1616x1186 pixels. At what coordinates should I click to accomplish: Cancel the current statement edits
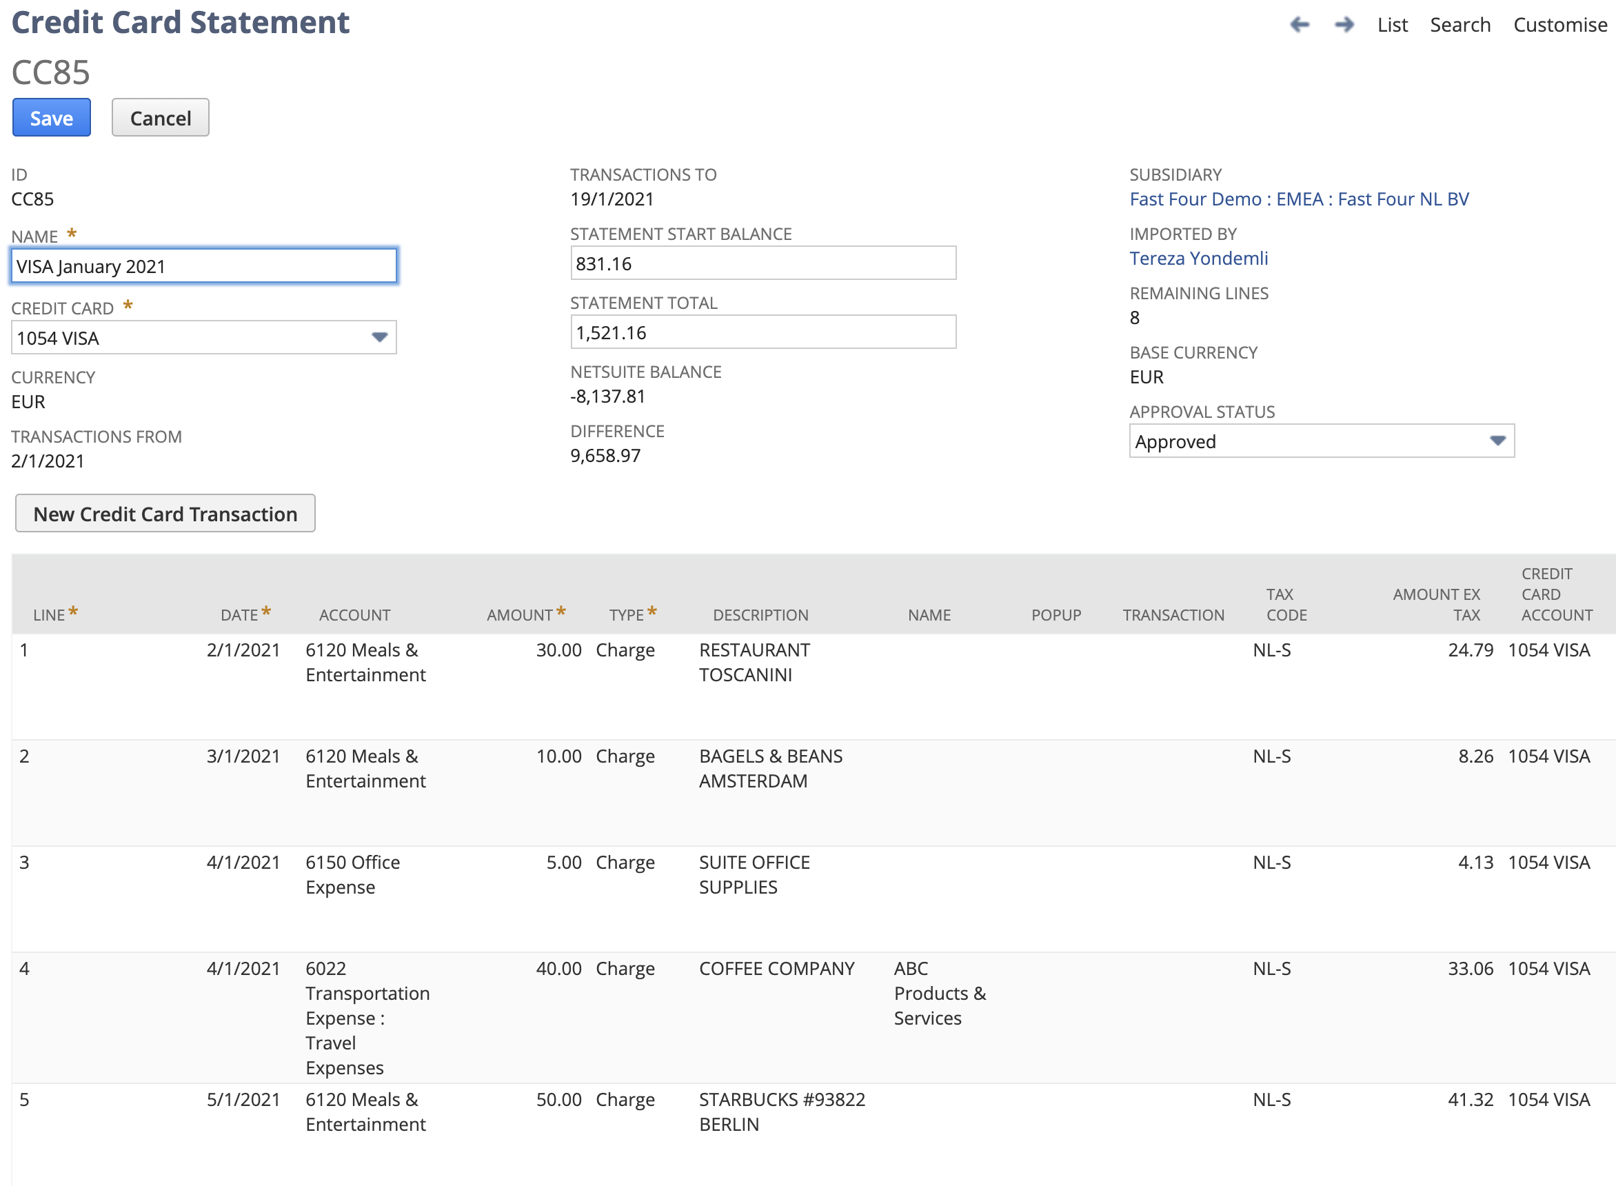point(160,117)
